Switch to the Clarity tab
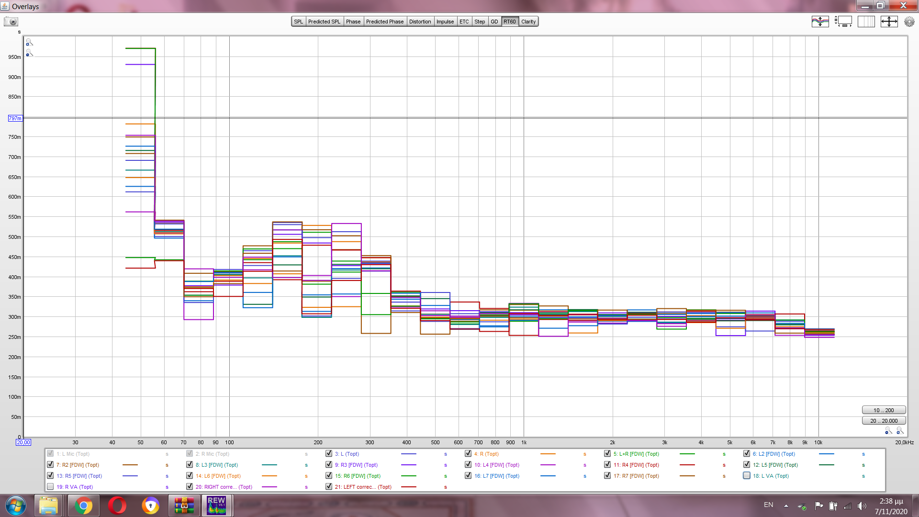Screen dimensions: 919x517 [x=528, y=22]
